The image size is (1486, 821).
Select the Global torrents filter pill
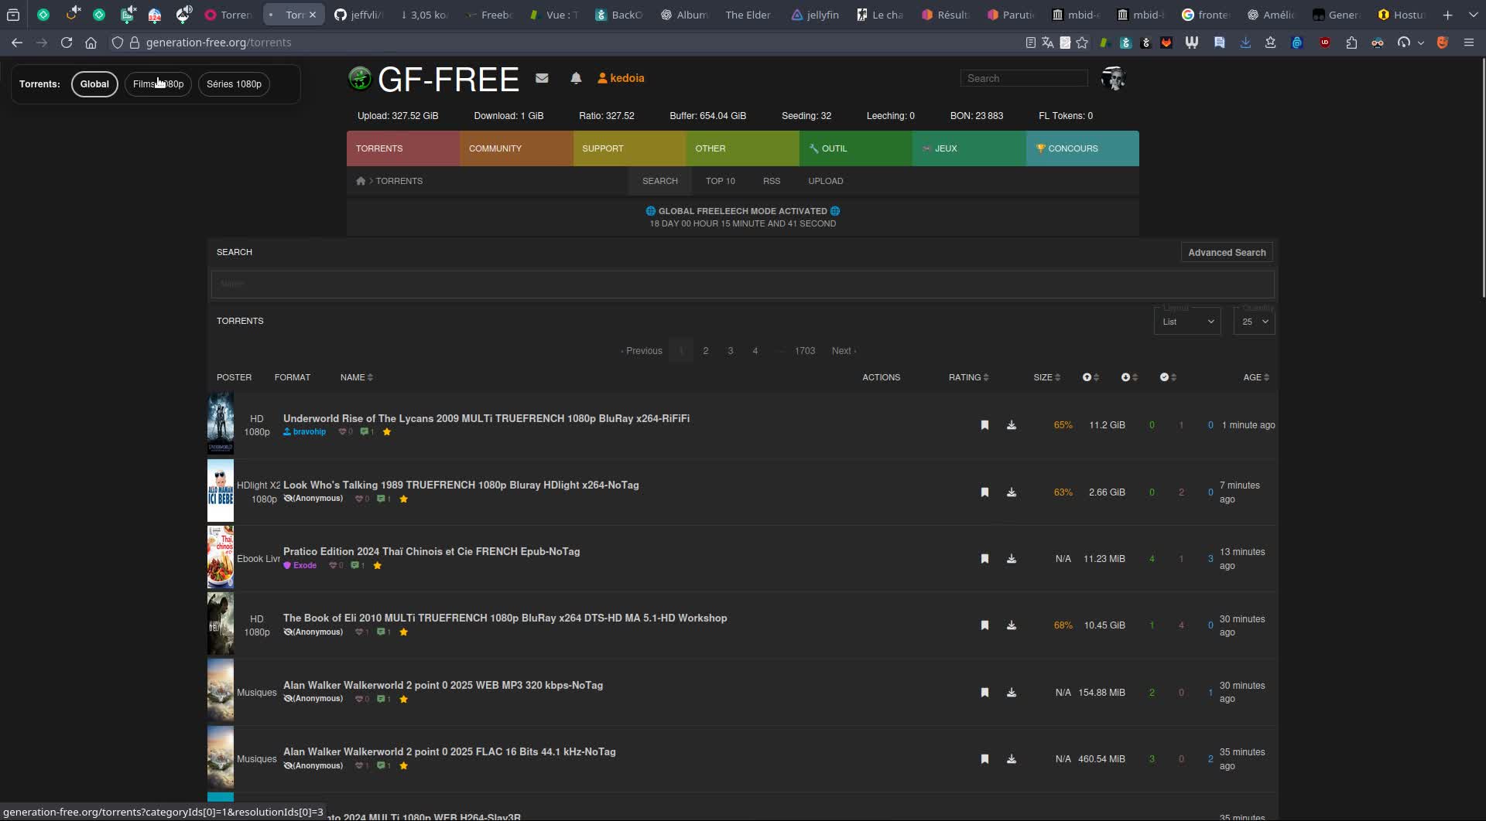coord(94,84)
